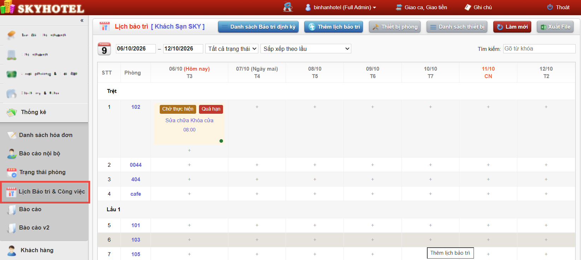Click plus below the room 102 task card

[189, 150]
